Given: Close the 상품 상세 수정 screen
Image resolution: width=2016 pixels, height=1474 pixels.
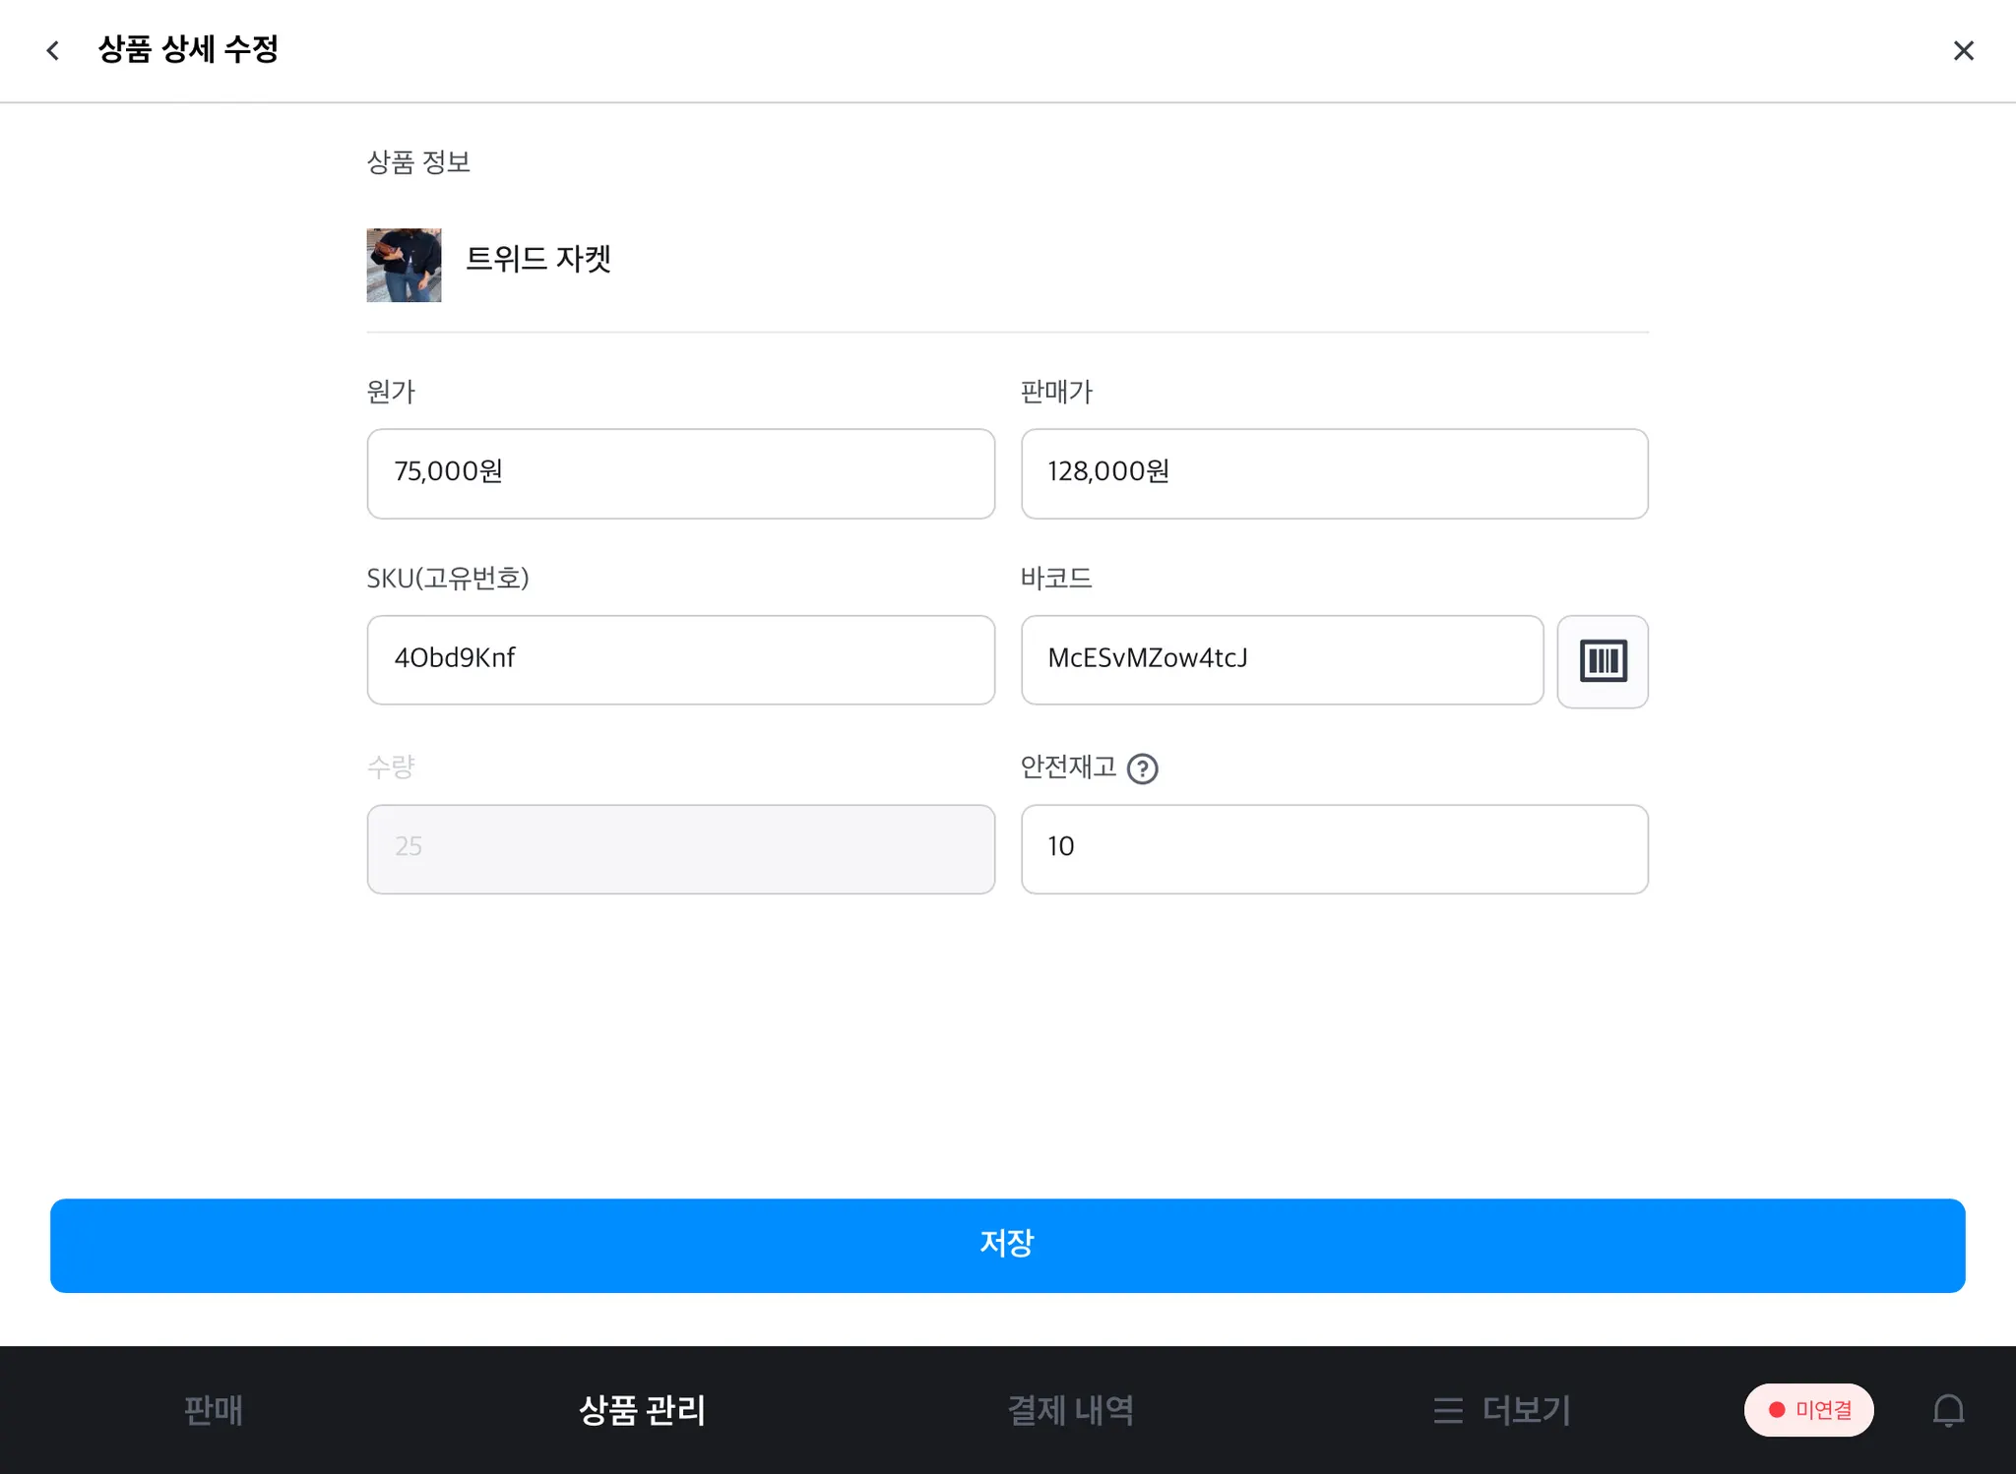Looking at the screenshot, I should point(1963,50).
